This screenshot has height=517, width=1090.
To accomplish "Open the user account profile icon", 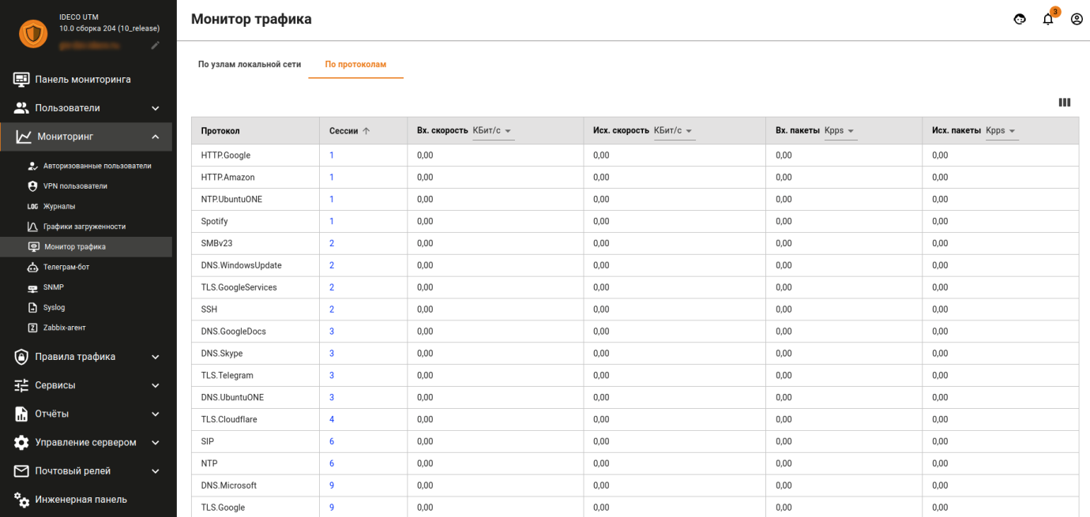I will click(1077, 20).
